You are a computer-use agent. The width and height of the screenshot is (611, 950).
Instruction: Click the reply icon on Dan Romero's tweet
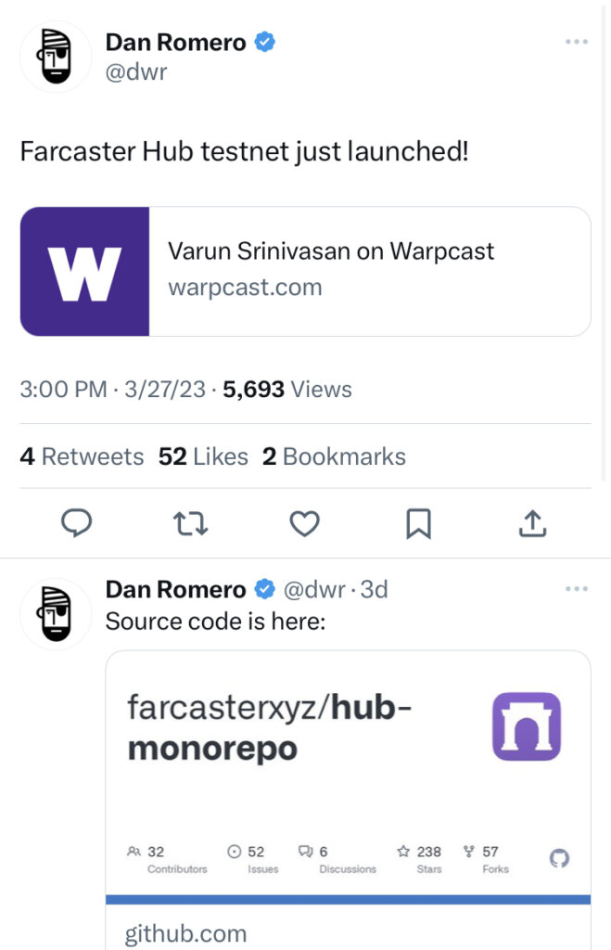(77, 523)
